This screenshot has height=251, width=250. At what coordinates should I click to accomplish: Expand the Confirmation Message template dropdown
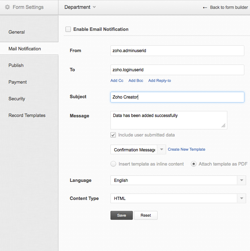(x=161, y=150)
